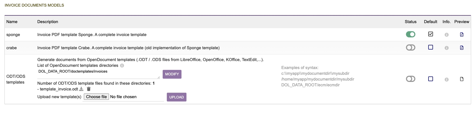Viewport: 475px width, 113px height.
Task: Open the sponge template PDF preview icon
Action: pos(461,35)
